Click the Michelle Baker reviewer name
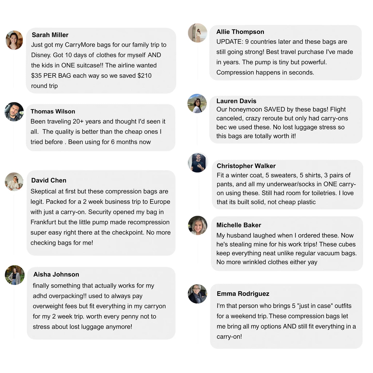Image resolution: width=373 pixels, height=373 pixels. click(239, 225)
